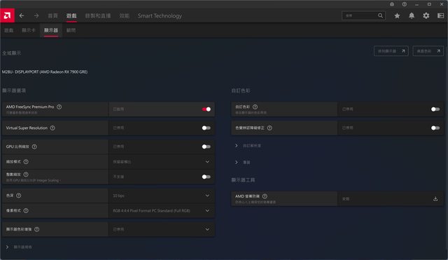The width and height of the screenshot is (448, 260).
Task: Click help icon beside AMD FreeSync Premium Pro
Action: click(59, 107)
